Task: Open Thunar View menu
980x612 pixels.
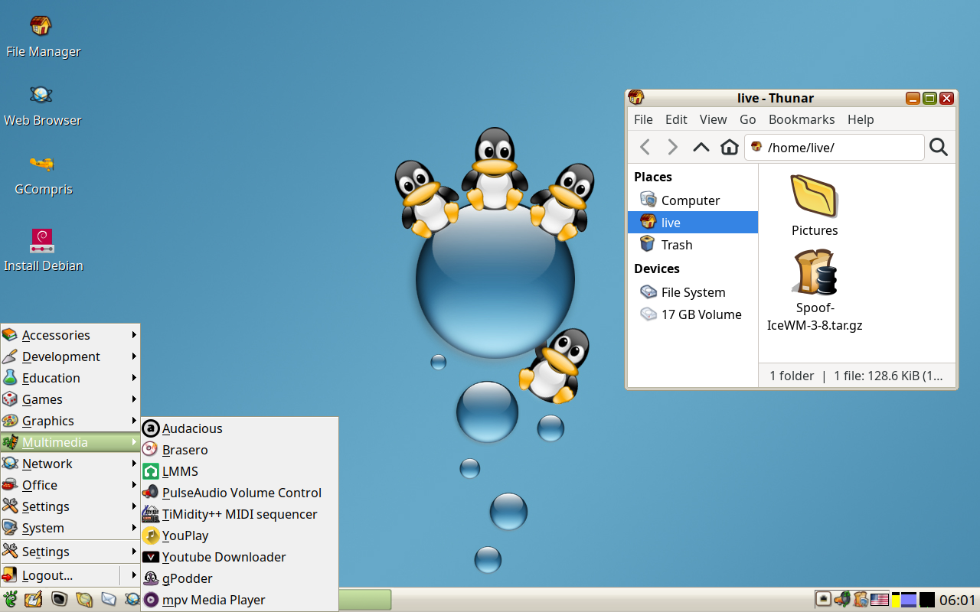Action: (713, 119)
